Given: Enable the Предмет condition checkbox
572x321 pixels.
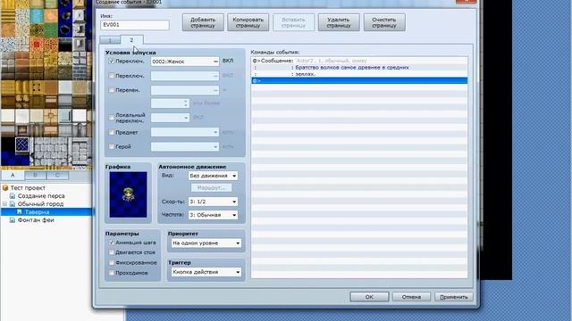Looking at the screenshot, I should point(111,132).
